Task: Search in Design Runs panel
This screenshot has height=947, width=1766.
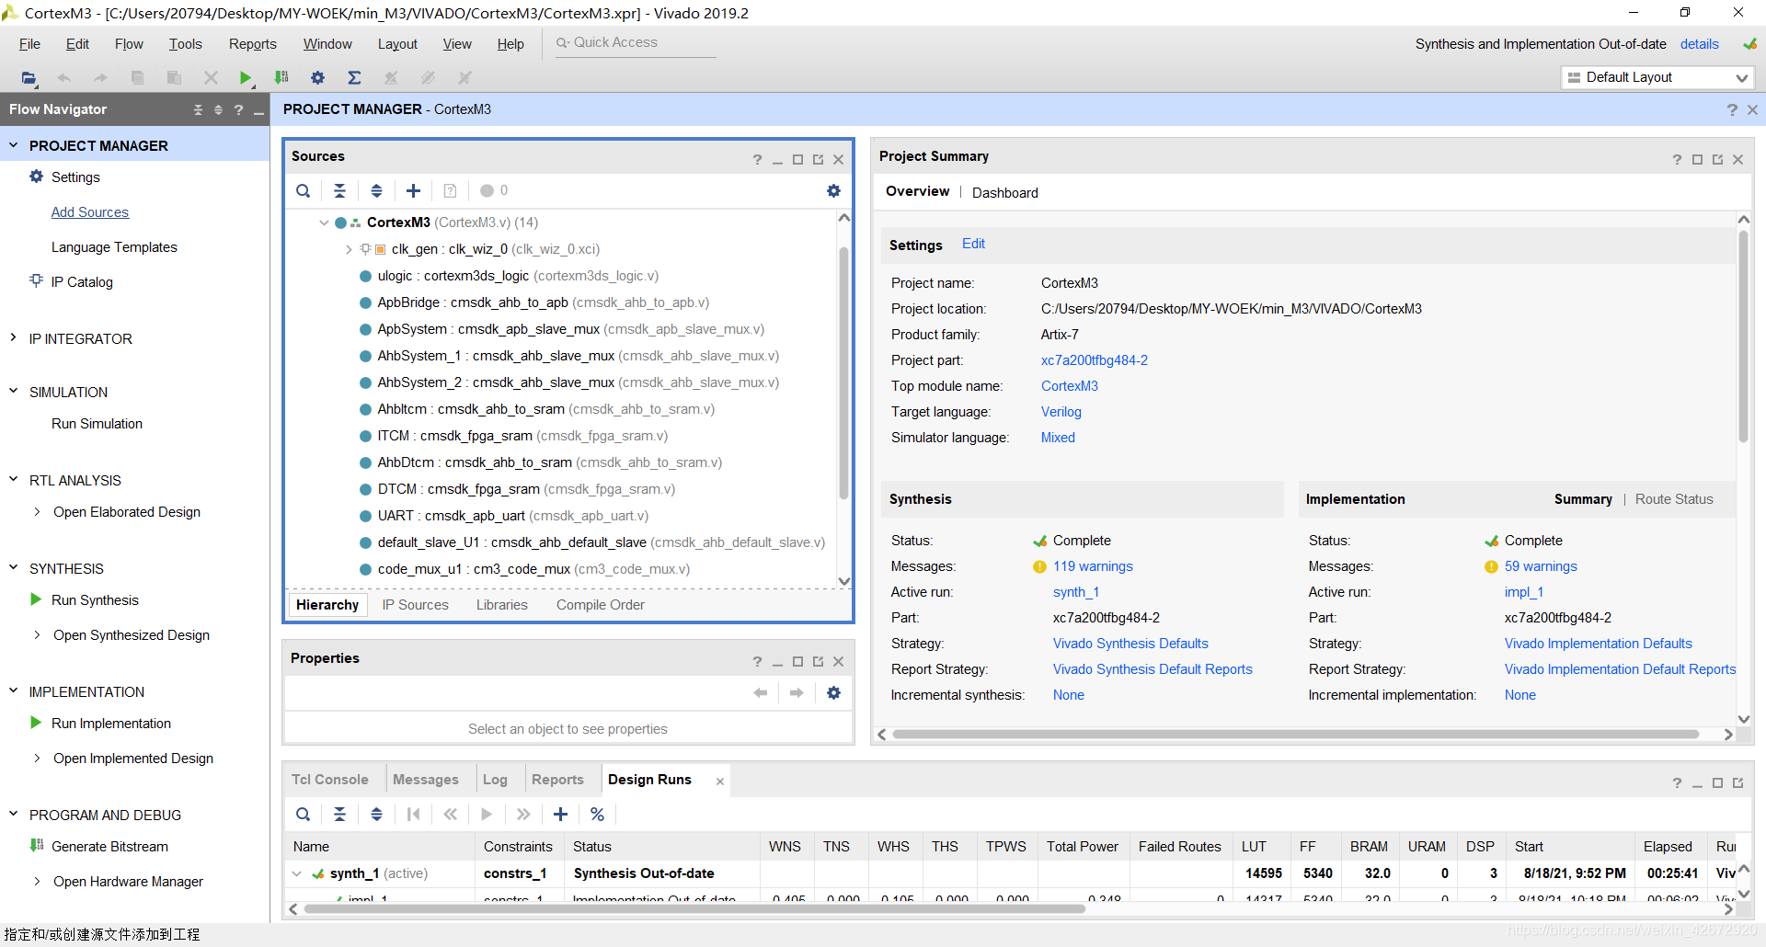Action: pyautogui.click(x=303, y=815)
